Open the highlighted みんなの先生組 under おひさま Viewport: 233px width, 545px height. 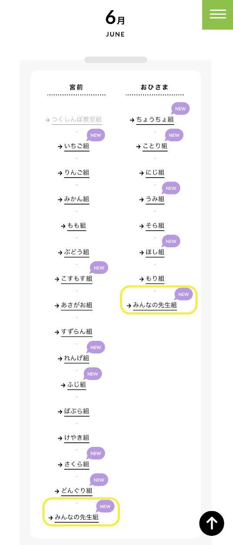click(x=155, y=306)
